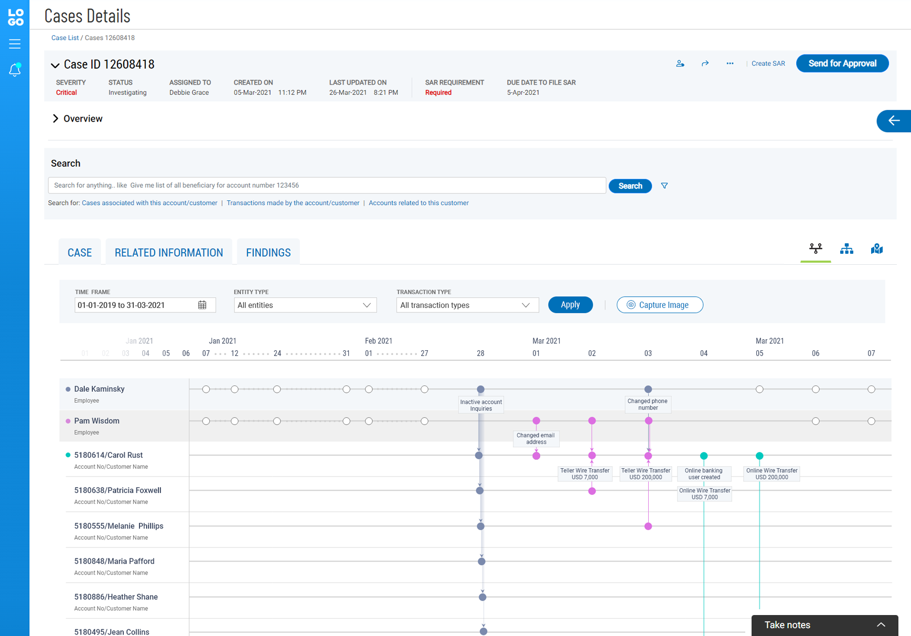Open the notifications bell
The image size is (911, 636).
coord(15,70)
